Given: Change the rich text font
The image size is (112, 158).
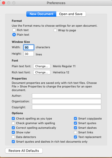Looking at the screenshot, I should coord(42,72).
